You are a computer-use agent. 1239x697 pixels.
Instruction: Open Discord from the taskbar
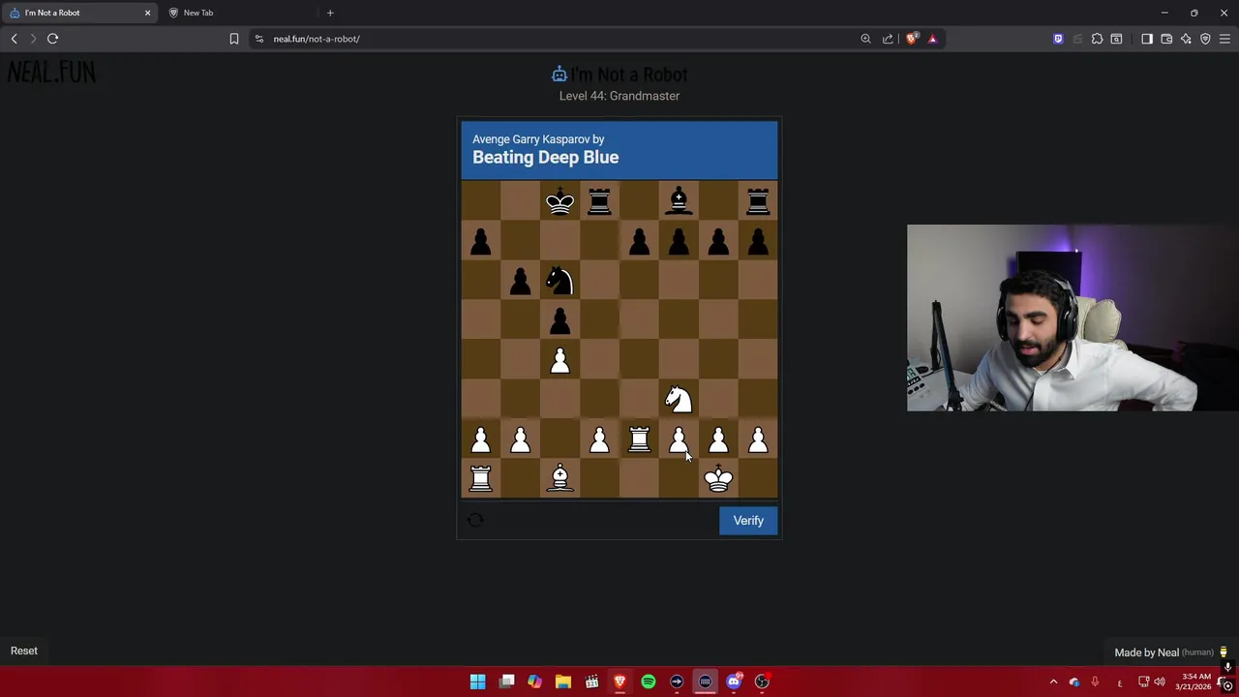(734, 682)
